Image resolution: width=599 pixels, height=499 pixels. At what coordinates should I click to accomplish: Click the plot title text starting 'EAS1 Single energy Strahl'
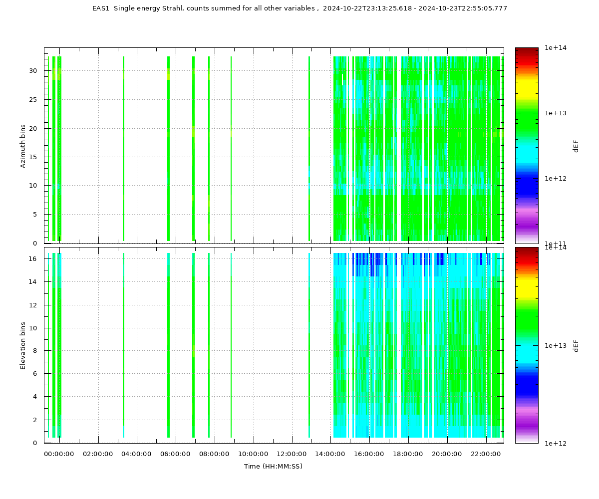click(299, 8)
